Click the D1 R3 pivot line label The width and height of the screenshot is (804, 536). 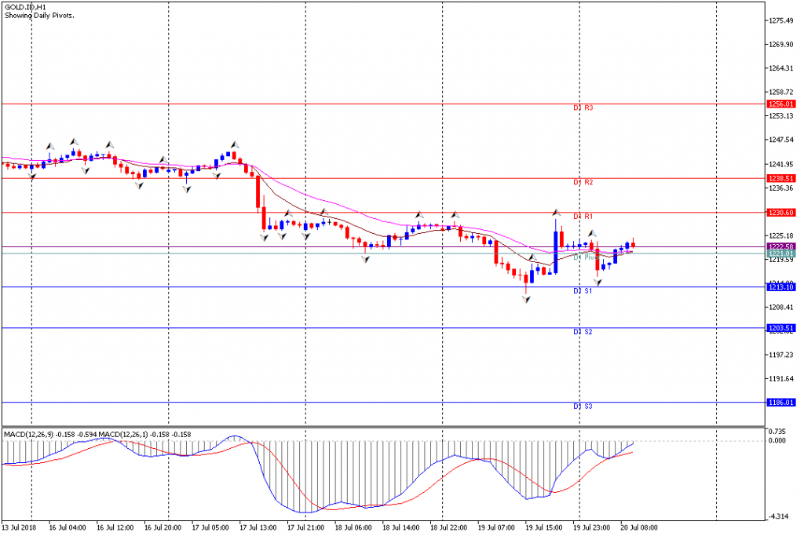click(x=583, y=108)
